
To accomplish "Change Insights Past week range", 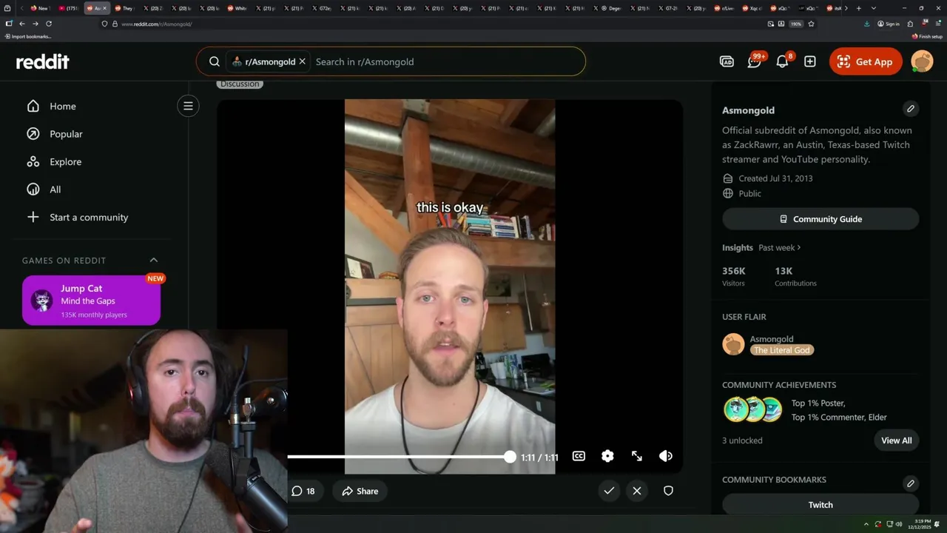I will click(x=779, y=247).
